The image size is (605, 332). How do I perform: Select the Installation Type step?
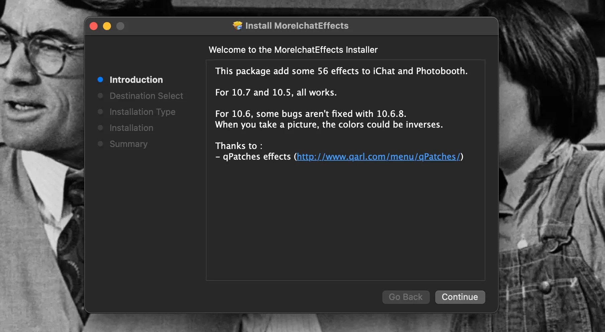click(142, 112)
